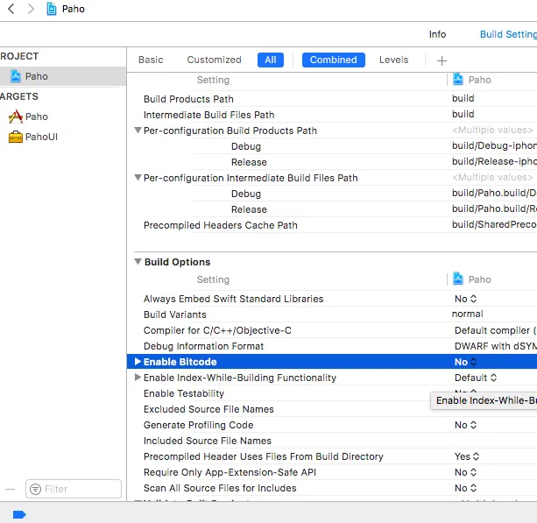537x523 pixels.
Task: Click build/Release-iphone value under Products Path
Action: coord(494,161)
